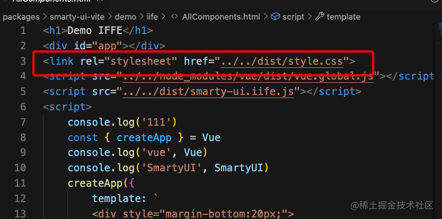Select line number 6 in the gutter
This screenshot has height=219, width=442.
coord(22,107)
